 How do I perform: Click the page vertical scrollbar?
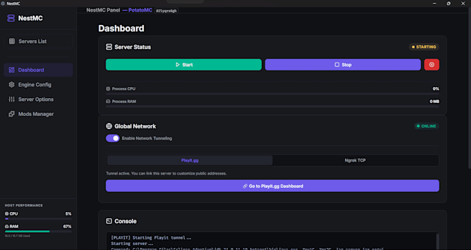pyautogui.click(x=469, y=89)
